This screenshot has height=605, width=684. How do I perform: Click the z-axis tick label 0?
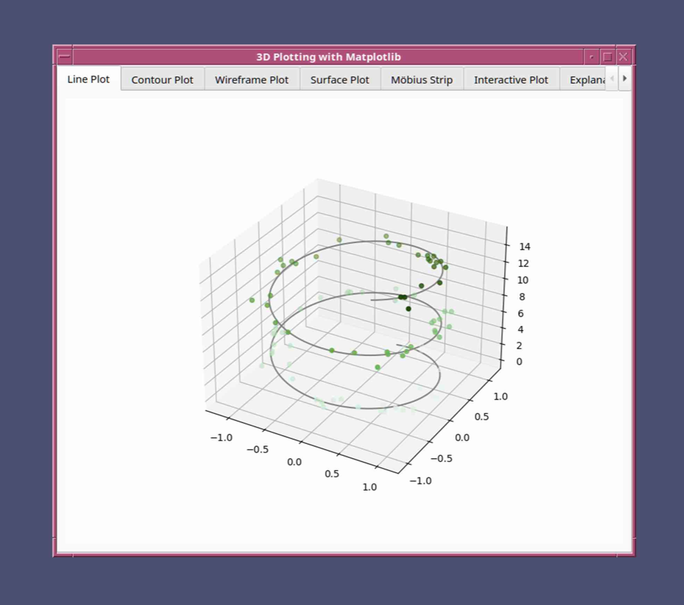click(x=519, y=362)
